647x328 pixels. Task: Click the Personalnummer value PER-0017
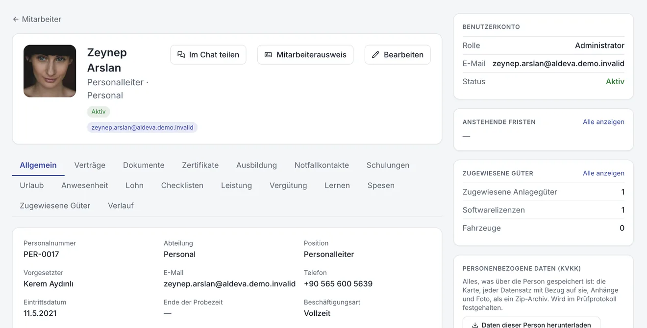click(41, 255)
